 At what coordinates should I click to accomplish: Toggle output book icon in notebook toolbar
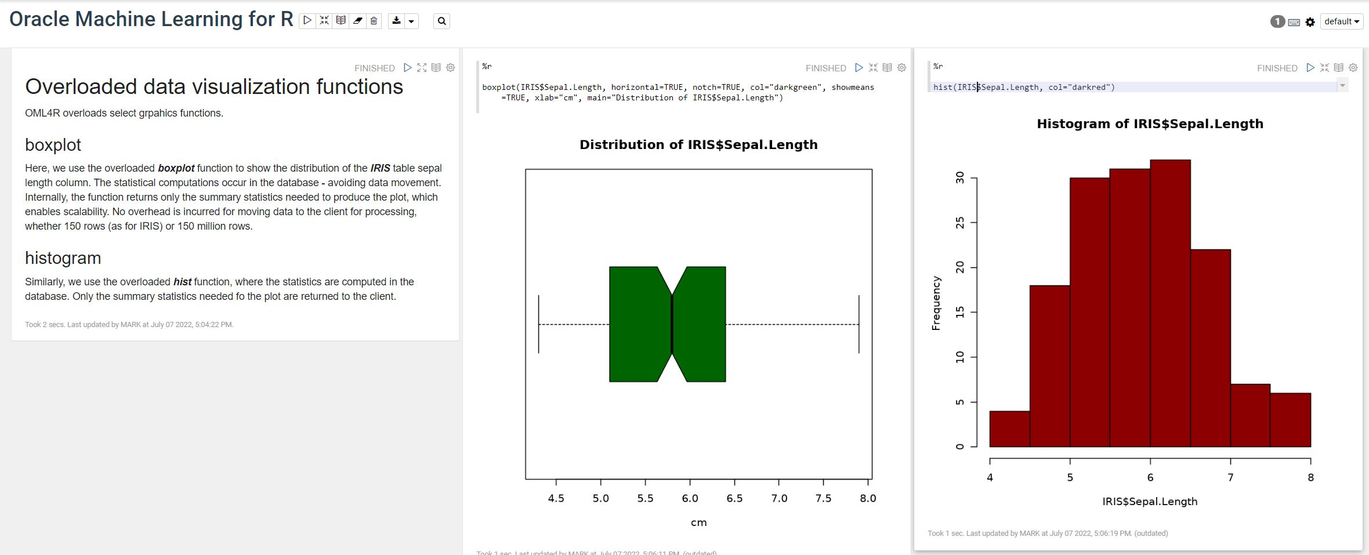click(x=341, y=21)
